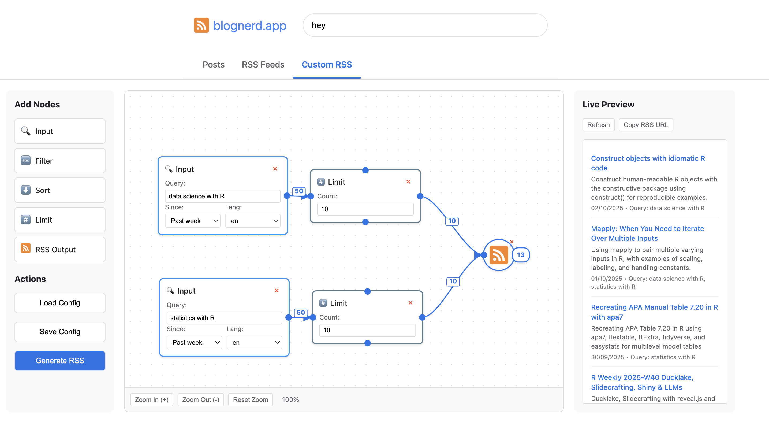The width and height of the screenshot is (769, 430).
Task: Remove the 'data science with R' Input node
Action: tap(275, 169)
